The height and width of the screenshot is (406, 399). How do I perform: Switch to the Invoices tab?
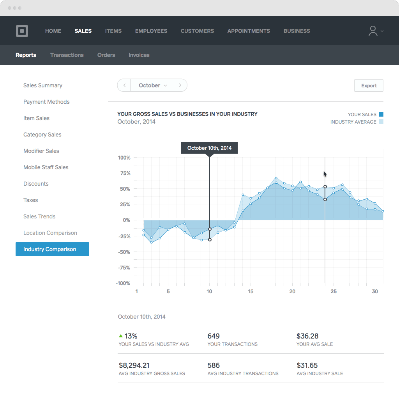pos(139,55)
